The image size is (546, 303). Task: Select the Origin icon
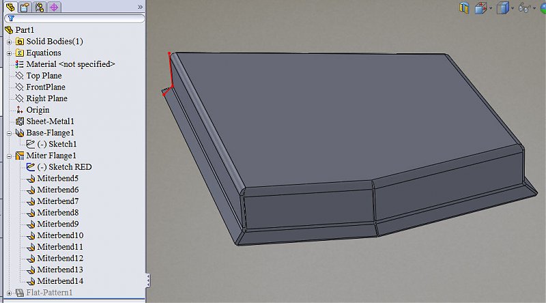(20, 110)
